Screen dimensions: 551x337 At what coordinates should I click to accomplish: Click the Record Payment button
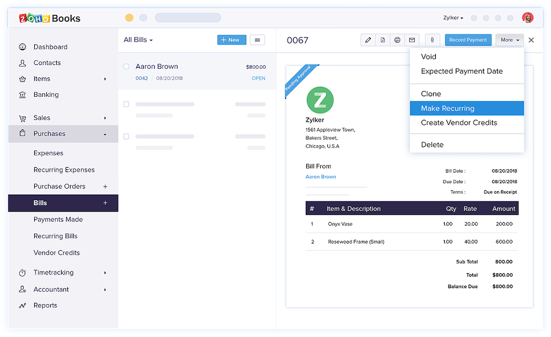click(x=468, y=40)
